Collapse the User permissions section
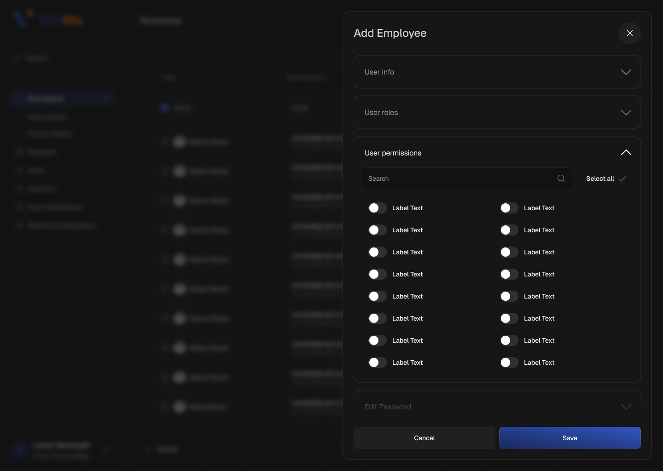Screen dimensions: 663x471 (x=626, y=153)
